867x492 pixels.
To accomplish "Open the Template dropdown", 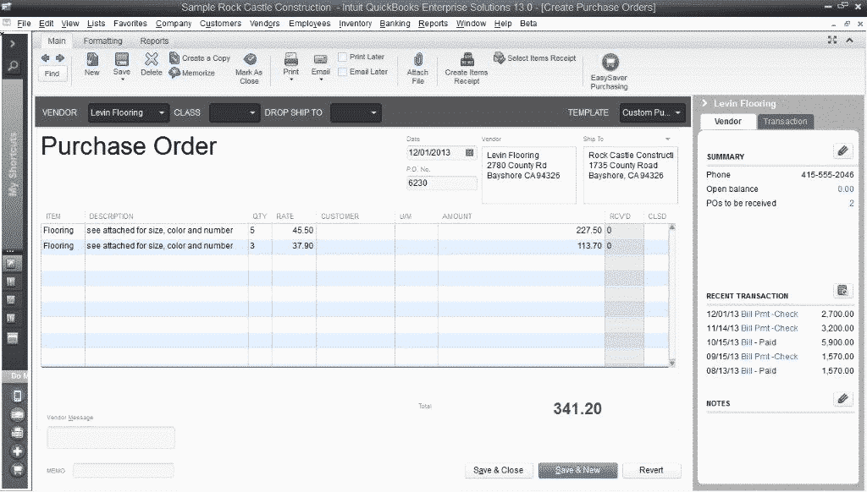I will (653, 112).
